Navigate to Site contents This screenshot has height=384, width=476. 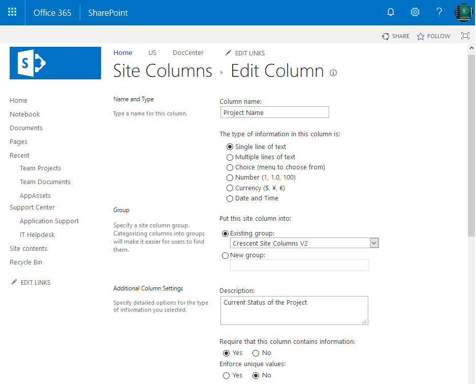[x=28, y=248]
